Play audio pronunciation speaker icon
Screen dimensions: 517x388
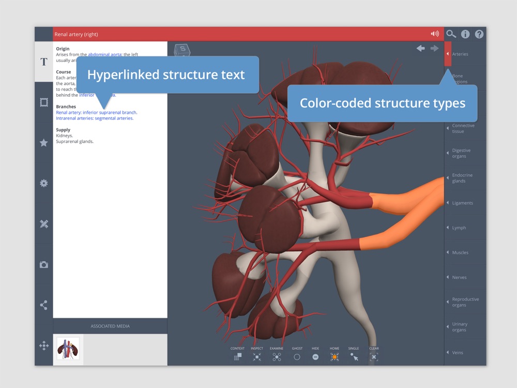click(x=435, y=34)
